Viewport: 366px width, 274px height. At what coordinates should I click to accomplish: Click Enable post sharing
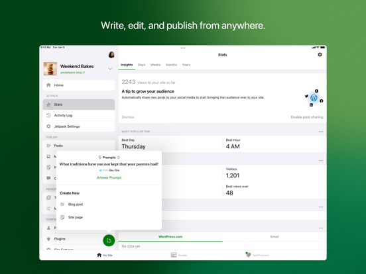pyautogui.click(x=307, y=117)
